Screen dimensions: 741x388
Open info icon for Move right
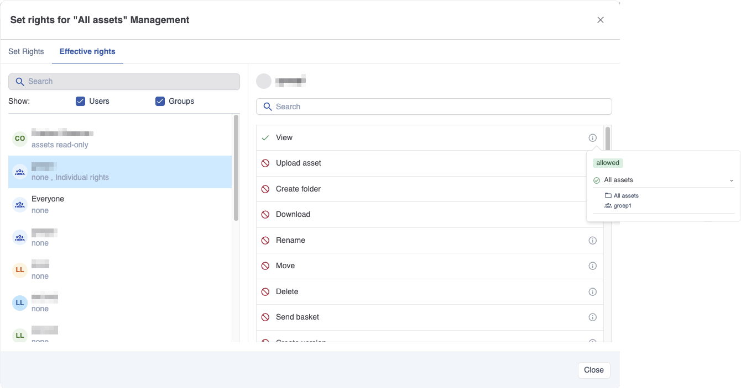592,266
